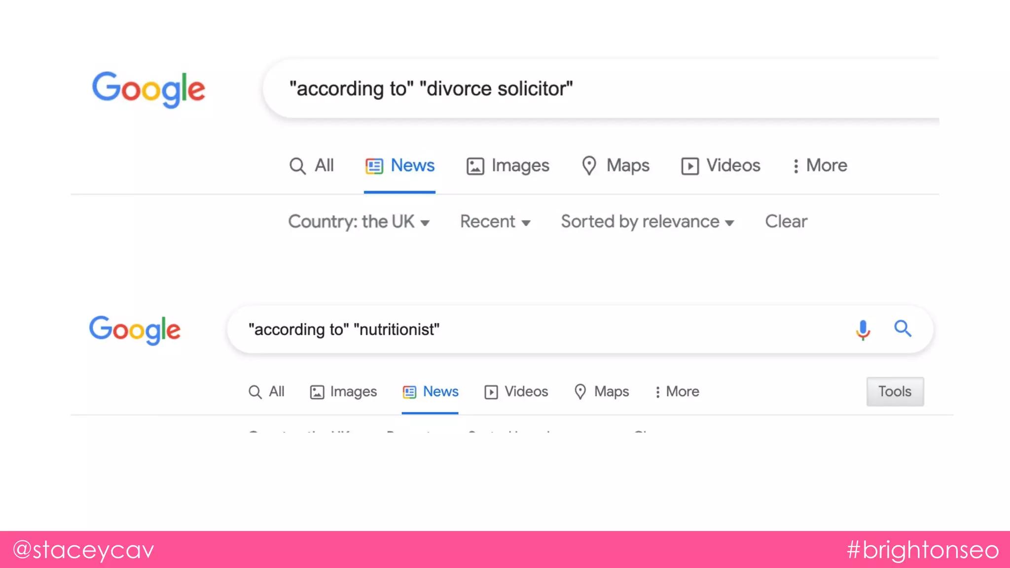This screenshot has height=568, width=1010.
Task: Expand Sorted by relevance dropdown
Action: pos(648,222)
